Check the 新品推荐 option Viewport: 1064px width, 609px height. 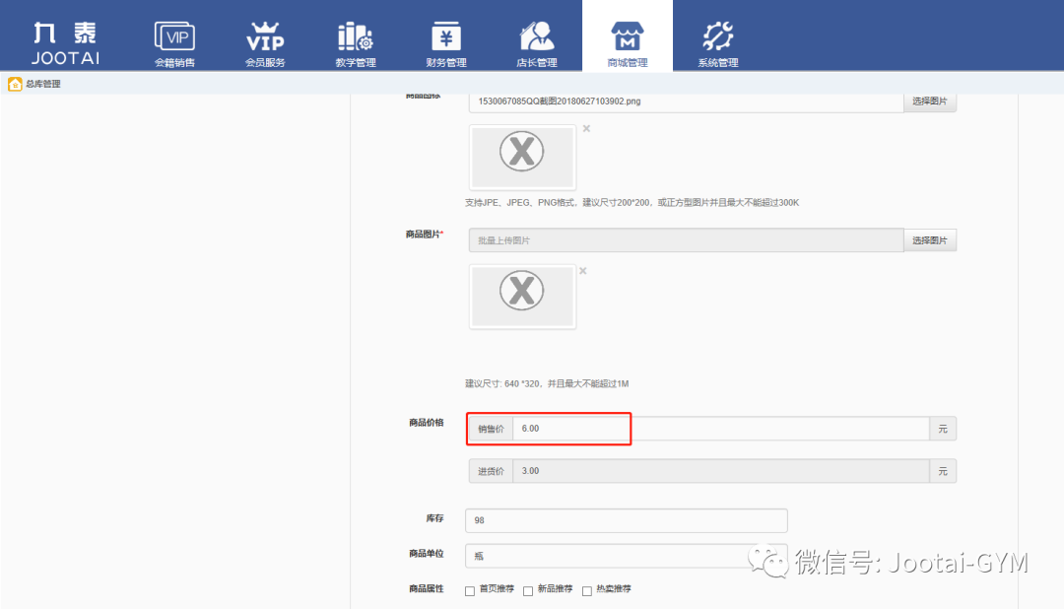528,589
